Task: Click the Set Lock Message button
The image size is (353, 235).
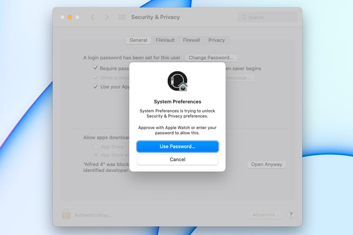Action: click(240, 78)
